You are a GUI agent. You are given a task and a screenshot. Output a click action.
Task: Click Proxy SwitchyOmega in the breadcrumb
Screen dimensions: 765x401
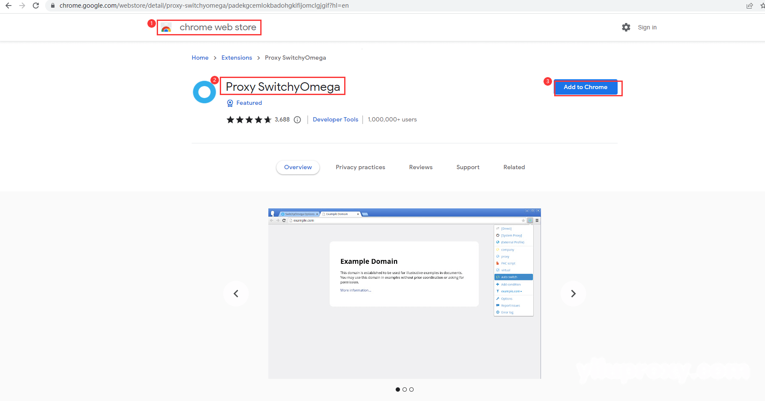(x=296, y=58)
